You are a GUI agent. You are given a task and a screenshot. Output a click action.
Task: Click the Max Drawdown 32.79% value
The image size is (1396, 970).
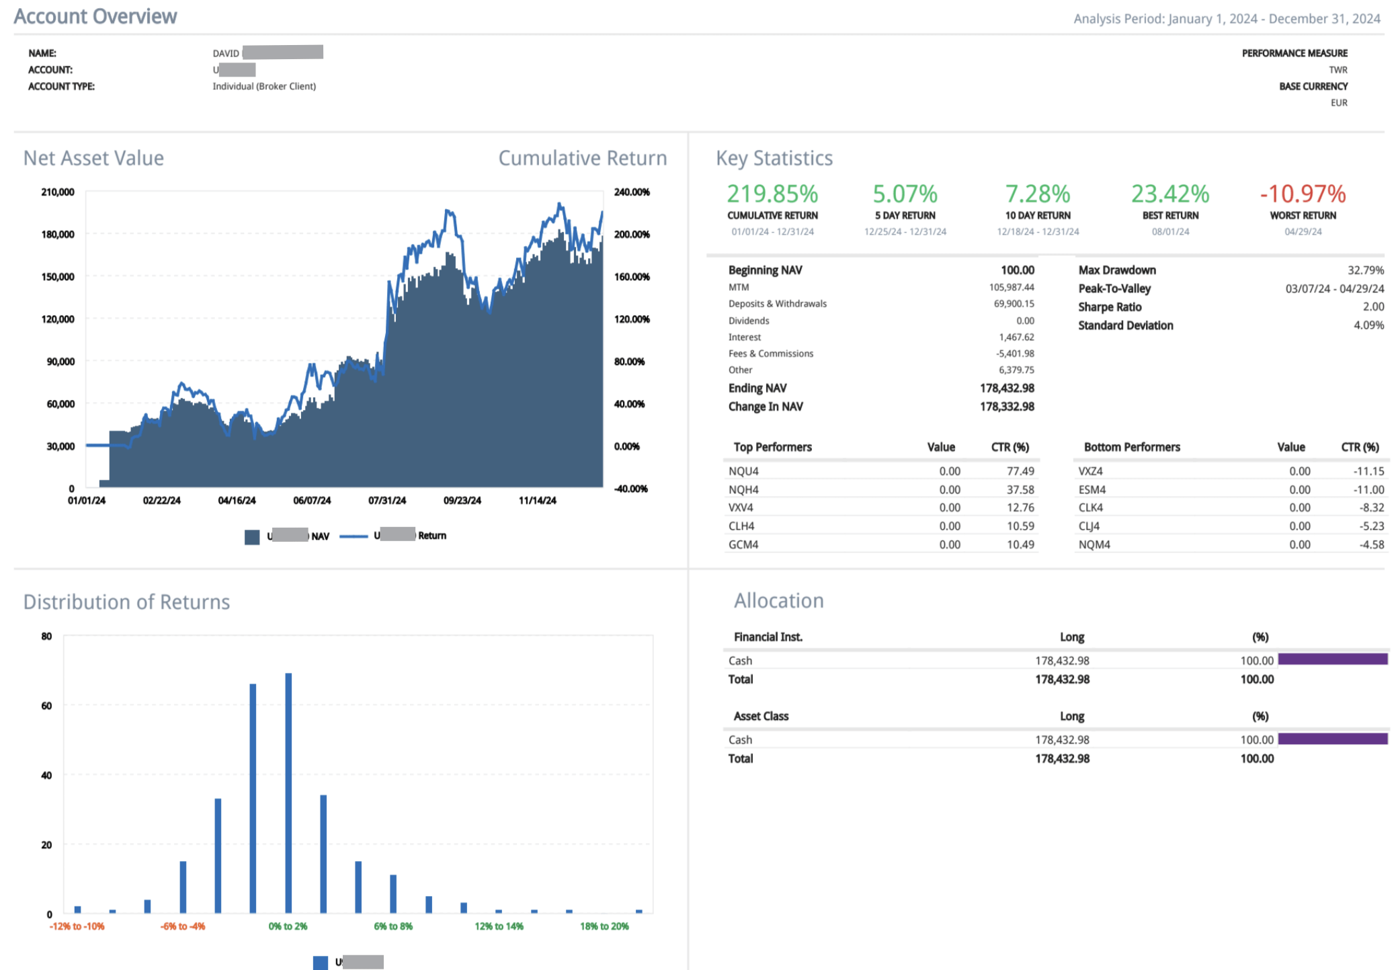pos(1365,270)
